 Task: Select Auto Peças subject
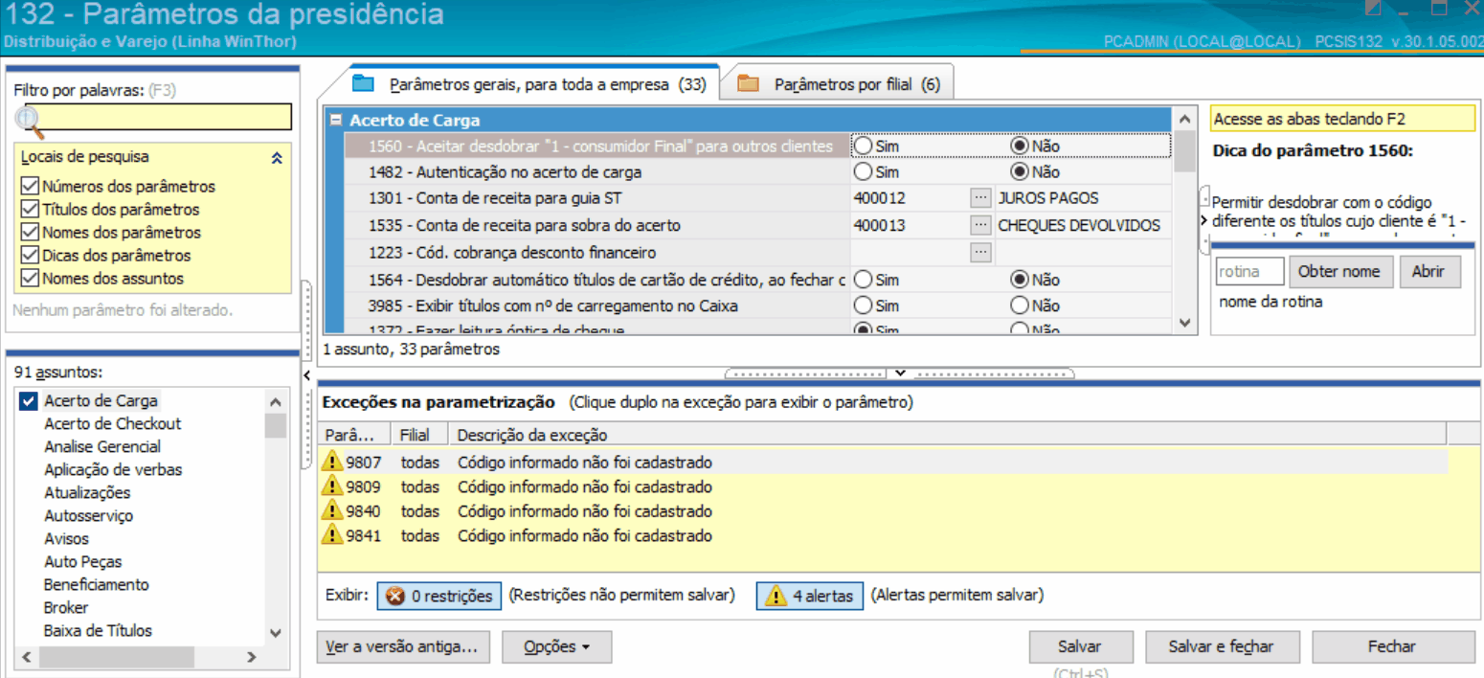[x=83, y=562]
